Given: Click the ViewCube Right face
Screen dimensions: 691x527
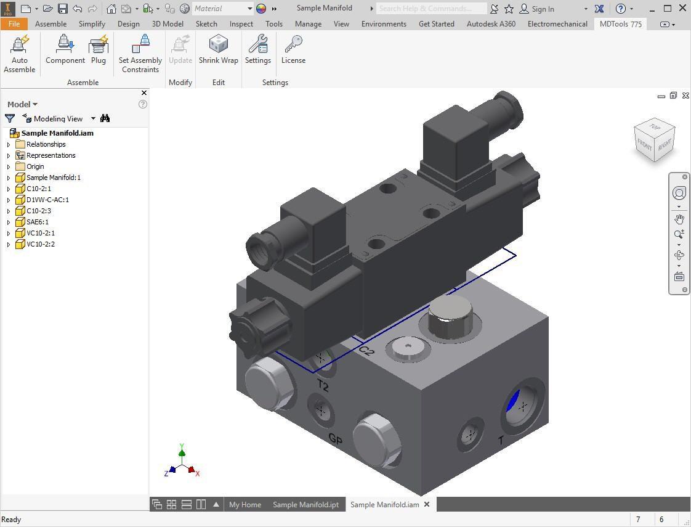Looking at the screenshot, I should click(x=665, y=146).
